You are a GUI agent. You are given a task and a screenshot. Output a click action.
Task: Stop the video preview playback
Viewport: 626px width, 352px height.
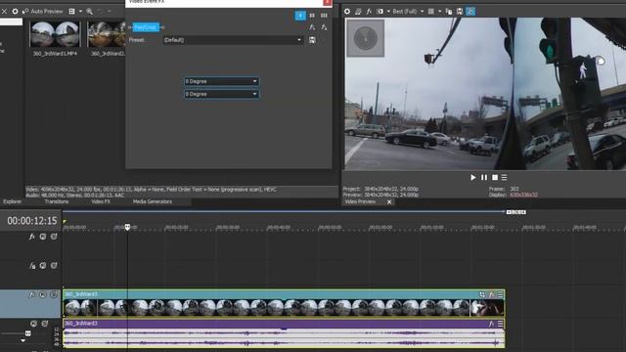(x=495, y=177)
